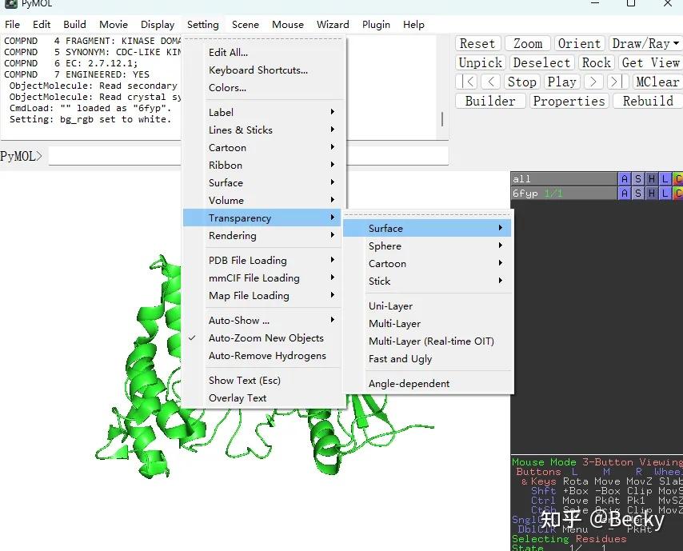Viewport: 683px width, 551px height.
Task: Open the Plugin menu
Action: click(376, 25)
